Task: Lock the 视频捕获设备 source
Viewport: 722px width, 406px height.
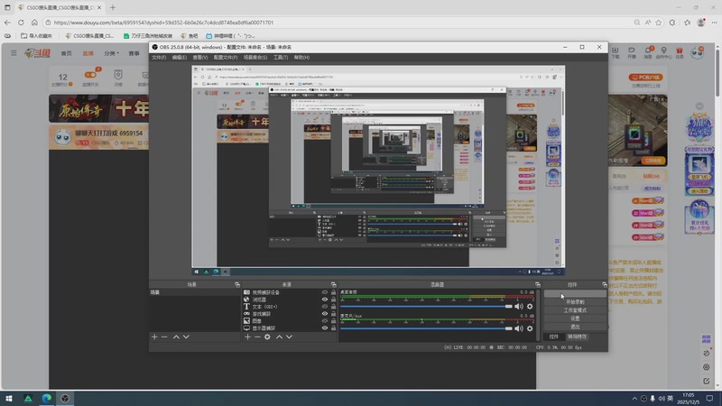Action: click(333, 292)
